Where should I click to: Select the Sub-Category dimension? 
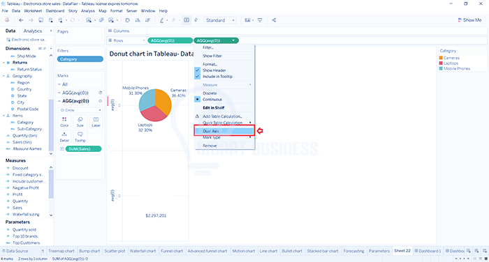[x=29, y=129]
